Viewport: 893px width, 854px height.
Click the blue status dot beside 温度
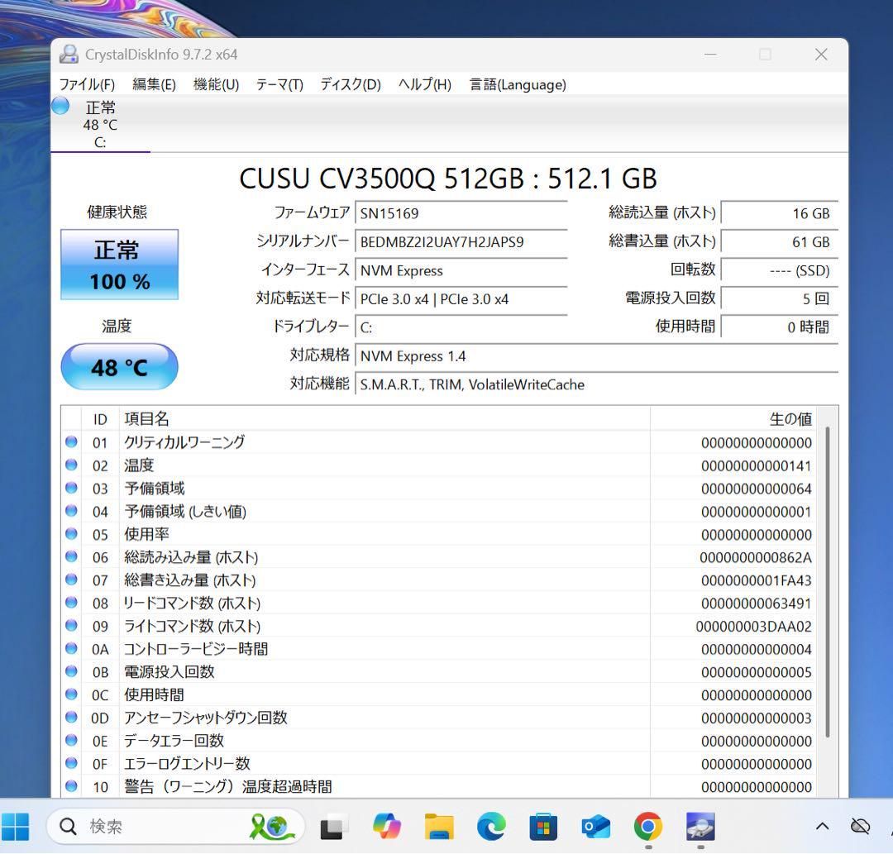[71, 465]
